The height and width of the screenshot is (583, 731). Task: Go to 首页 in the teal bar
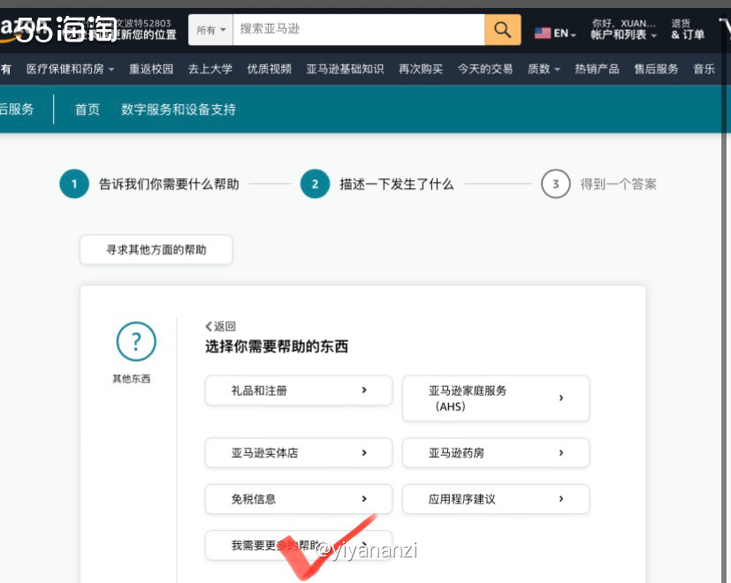pyautogui.click(x=88, y=110)
